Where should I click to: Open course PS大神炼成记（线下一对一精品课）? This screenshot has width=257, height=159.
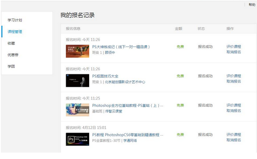[x=121, y=47]
